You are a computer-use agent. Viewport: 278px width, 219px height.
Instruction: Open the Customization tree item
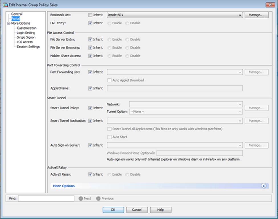(27, 28)
